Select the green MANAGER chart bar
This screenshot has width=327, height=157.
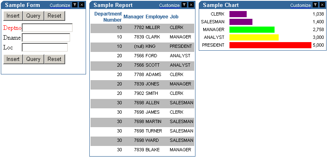coord(252,30)
